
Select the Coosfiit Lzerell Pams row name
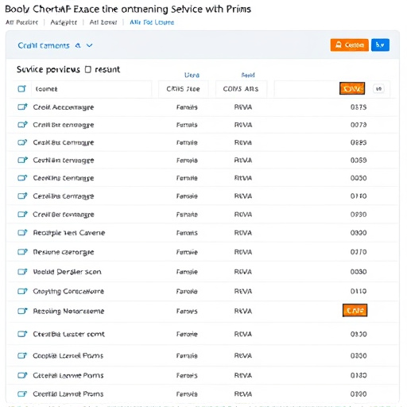[68, 355]
